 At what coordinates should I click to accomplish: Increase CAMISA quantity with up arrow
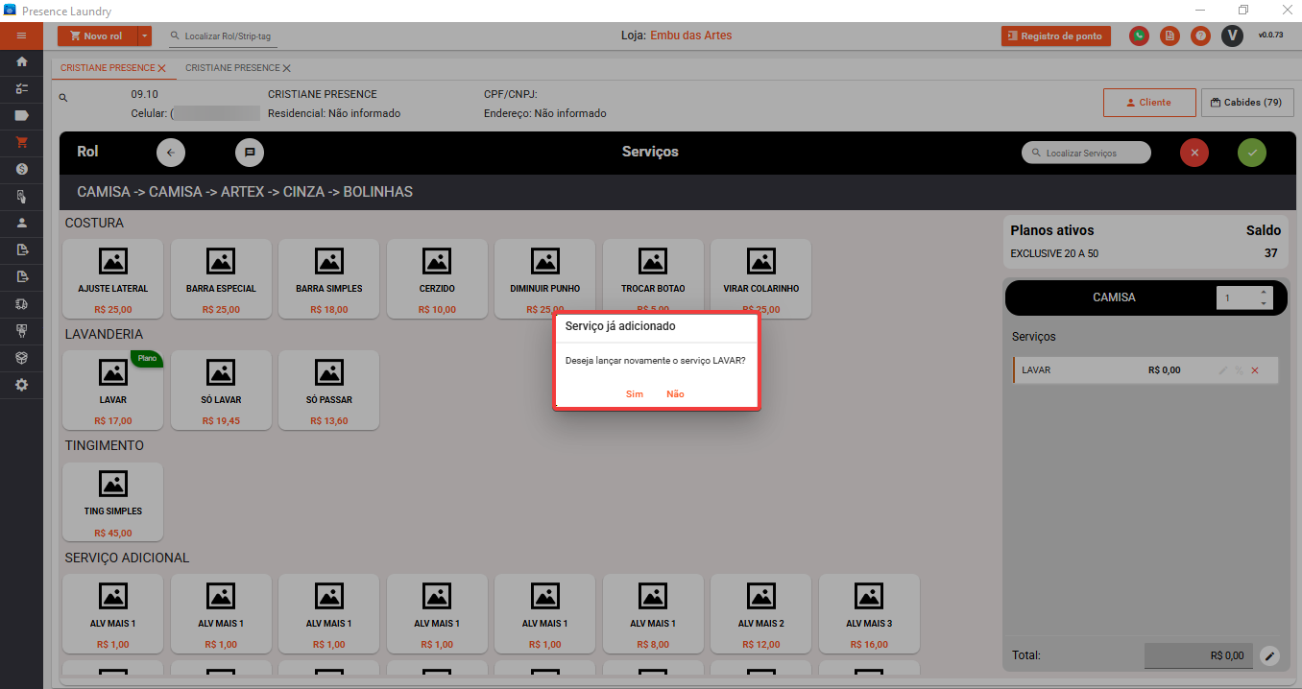[1263, 292]
